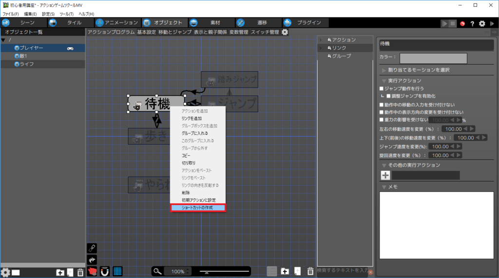Click new page icon below action list panel

coord(297,271)
